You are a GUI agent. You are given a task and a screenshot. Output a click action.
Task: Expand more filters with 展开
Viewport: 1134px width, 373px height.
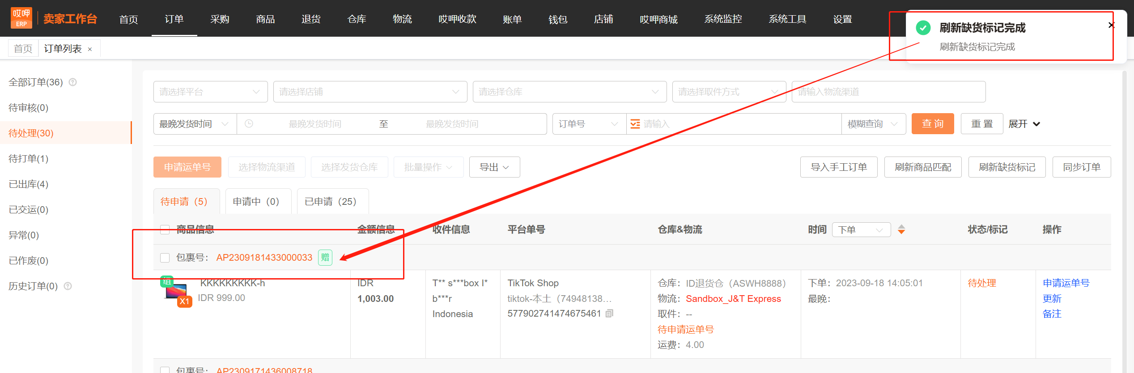click(1025, 124)
